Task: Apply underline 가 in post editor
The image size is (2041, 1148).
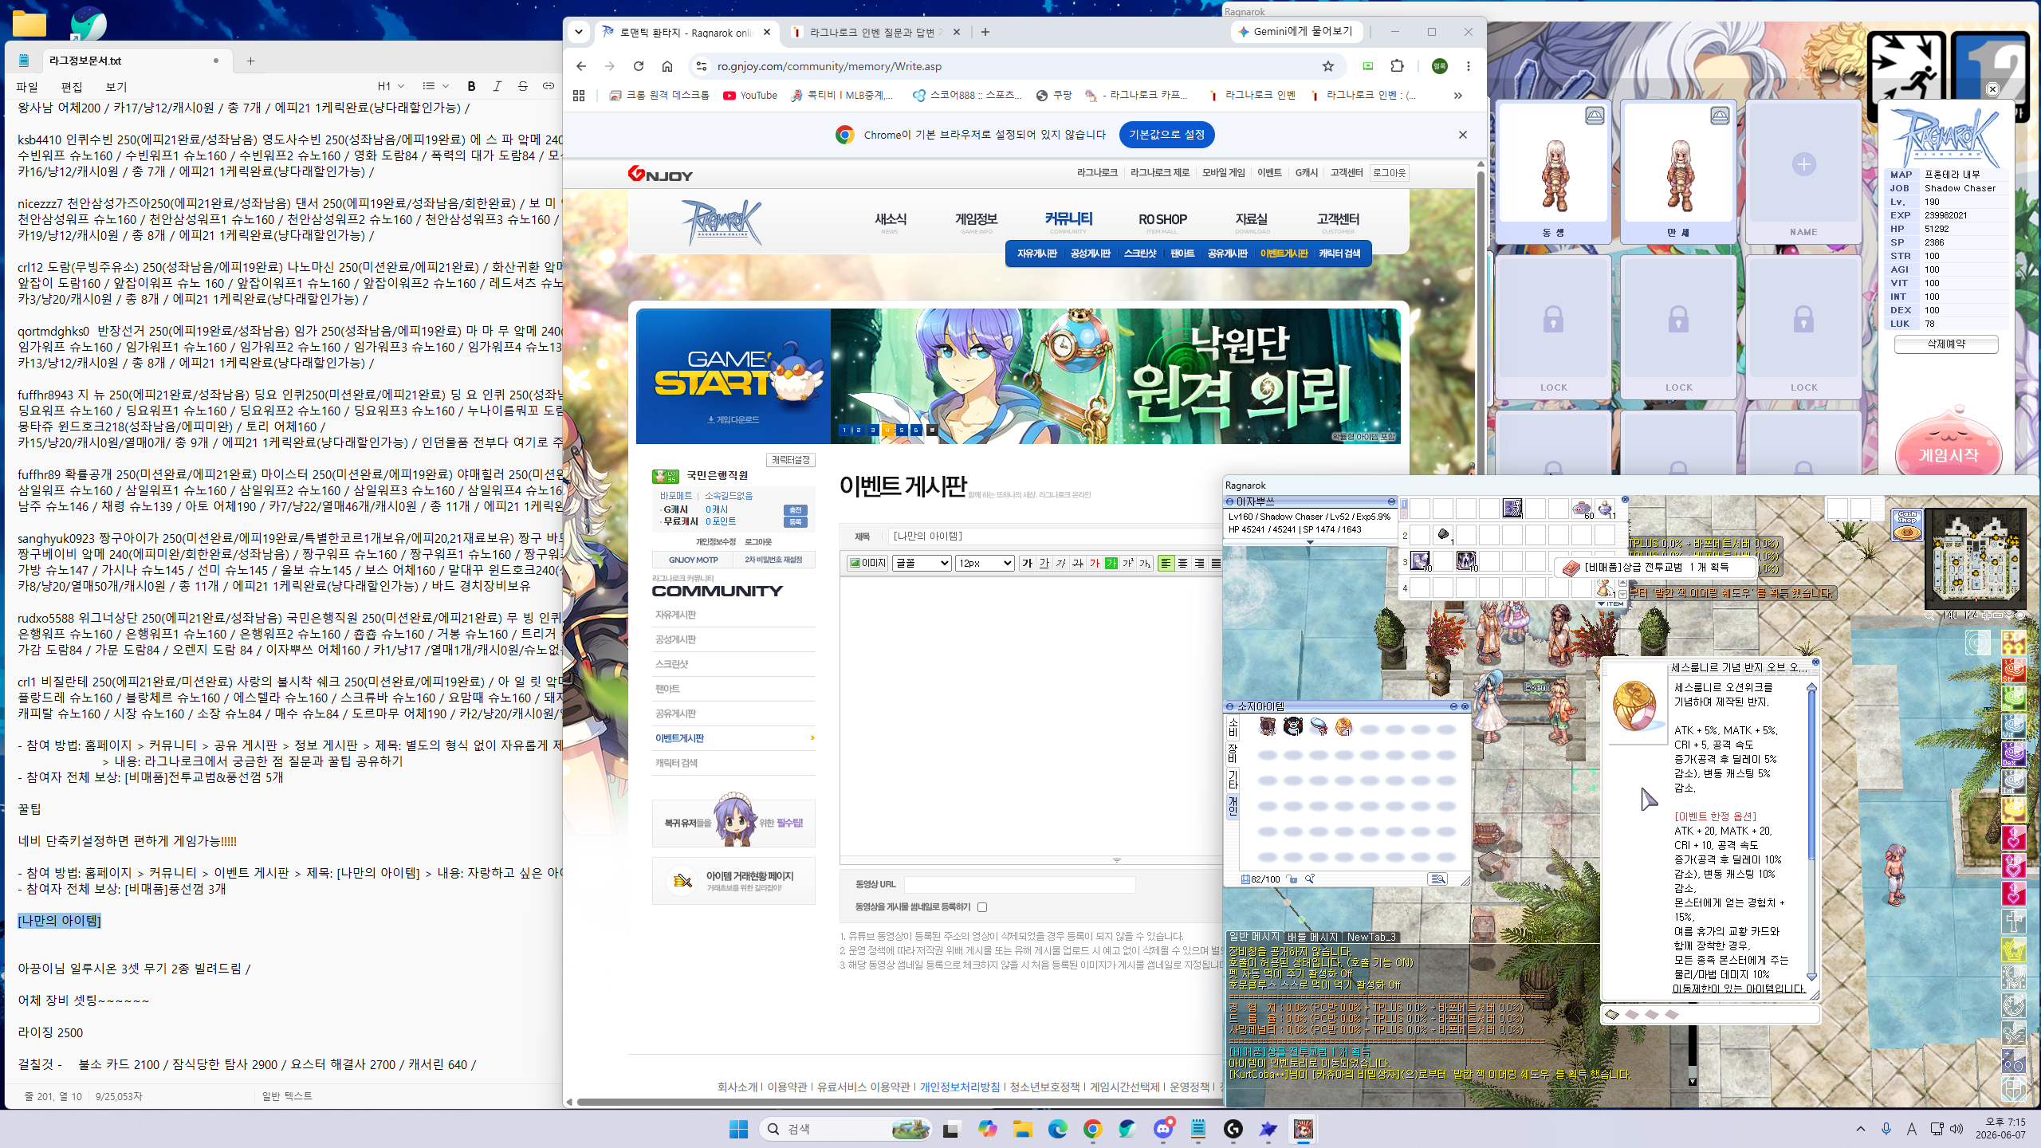Action: pyautogui.click(x=1044, y=563)
